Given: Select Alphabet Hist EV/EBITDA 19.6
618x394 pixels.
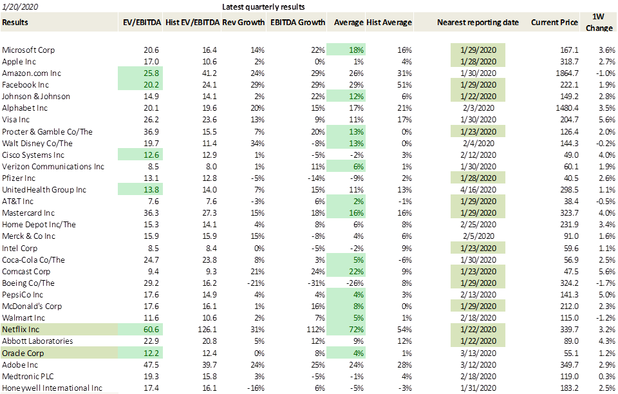Looking at the screenshot, I should [209, 108].
